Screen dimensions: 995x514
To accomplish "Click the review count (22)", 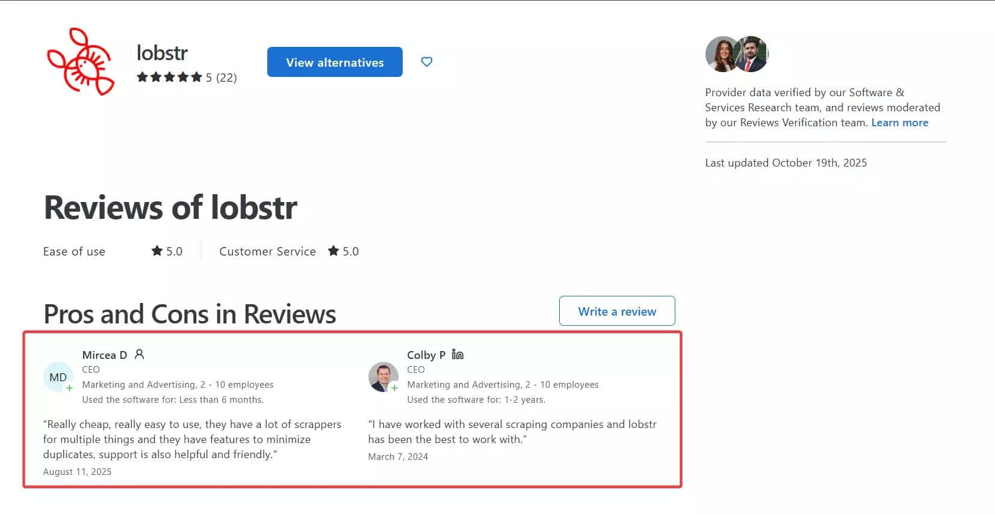I will 226,78.
